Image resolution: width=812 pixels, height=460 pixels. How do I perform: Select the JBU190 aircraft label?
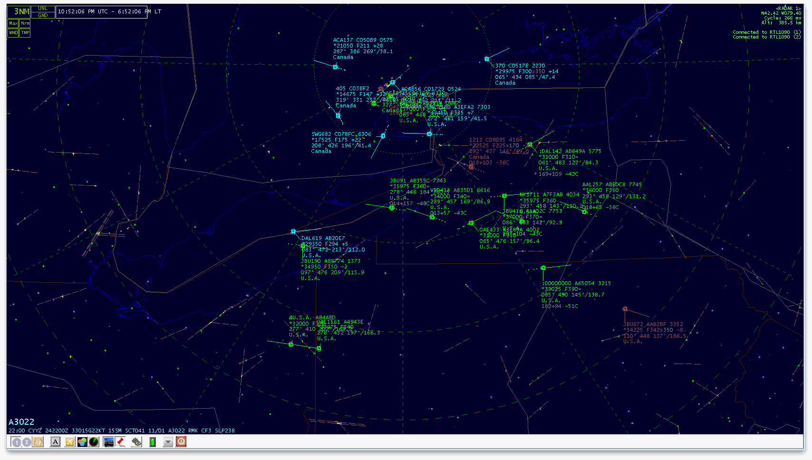[x=332, y=269]
